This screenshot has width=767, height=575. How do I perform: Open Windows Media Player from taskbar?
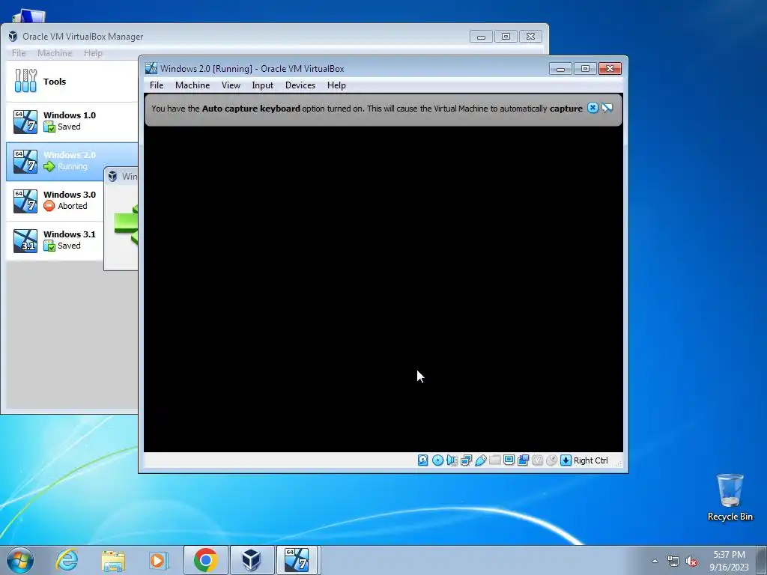(157, 560)
